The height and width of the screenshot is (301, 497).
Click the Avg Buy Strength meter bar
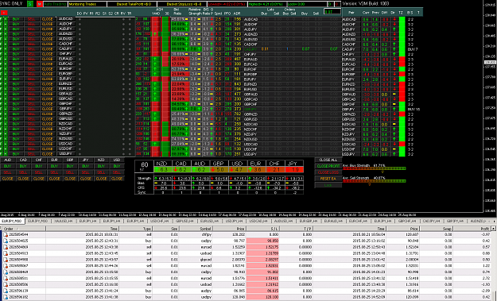tap(374, 168)
